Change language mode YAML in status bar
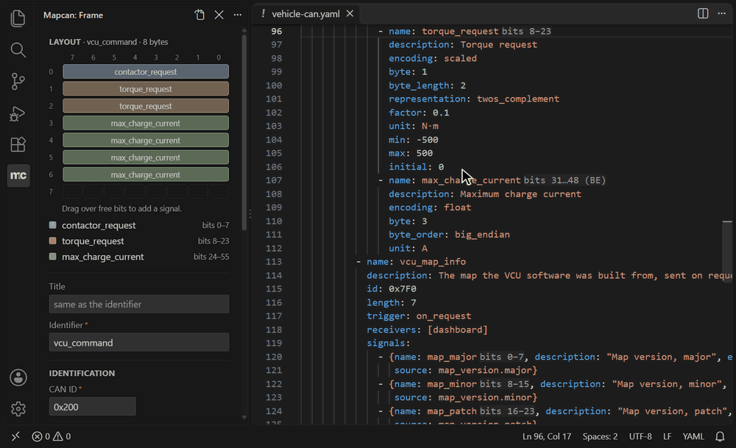 [x=693, y=436]
